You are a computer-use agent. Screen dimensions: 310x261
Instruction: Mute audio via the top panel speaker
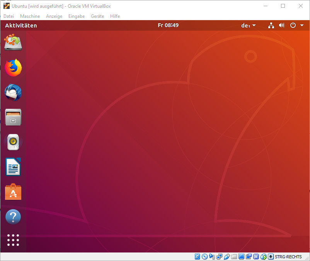[282, 25]
